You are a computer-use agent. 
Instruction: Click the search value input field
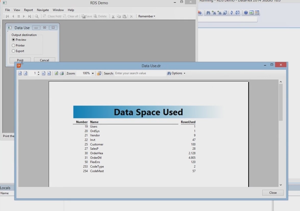(x=140, y=73)
